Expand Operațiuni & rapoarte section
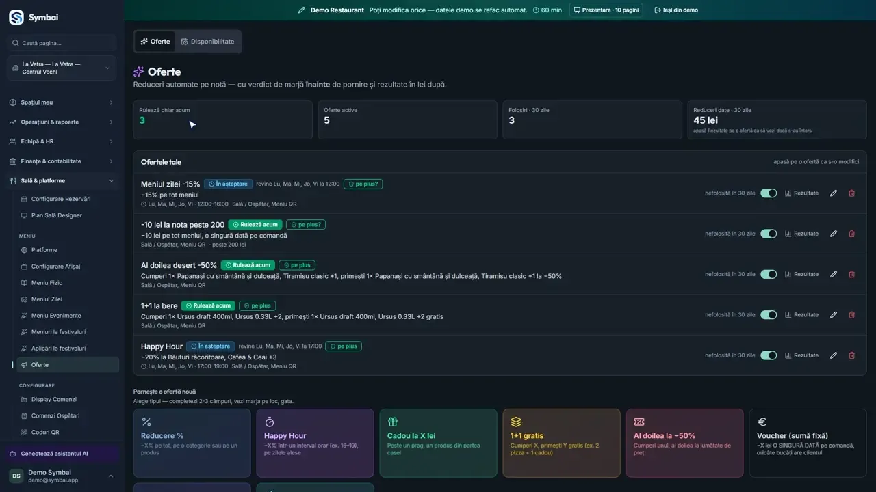Screen dimensions: 876x492 62,122
